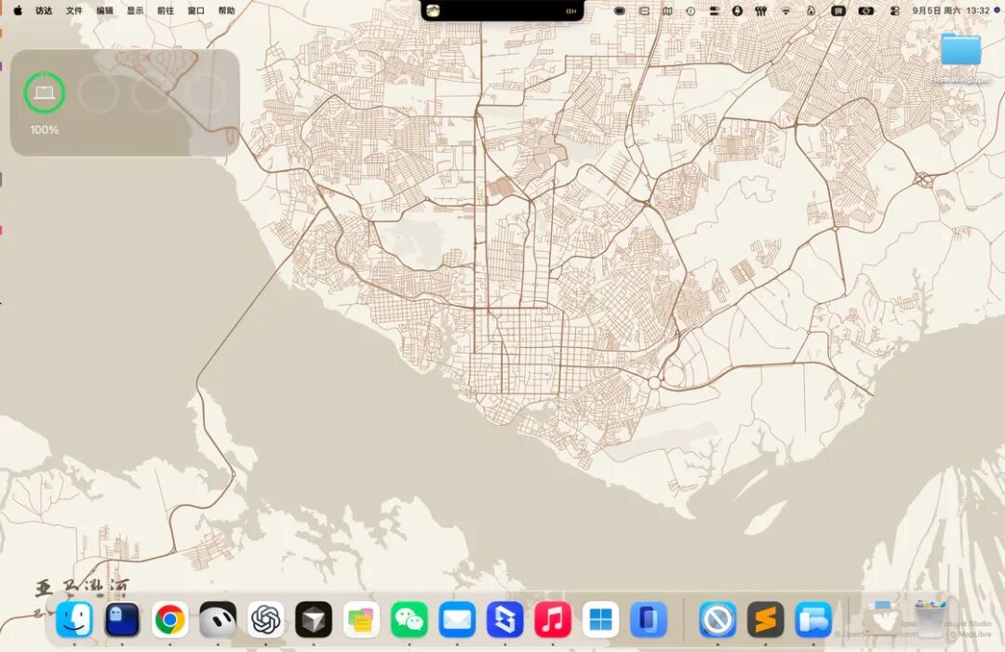Click the date and time 9月5日 周六 13:32
Screen dimensions: 1005x652
951,10
